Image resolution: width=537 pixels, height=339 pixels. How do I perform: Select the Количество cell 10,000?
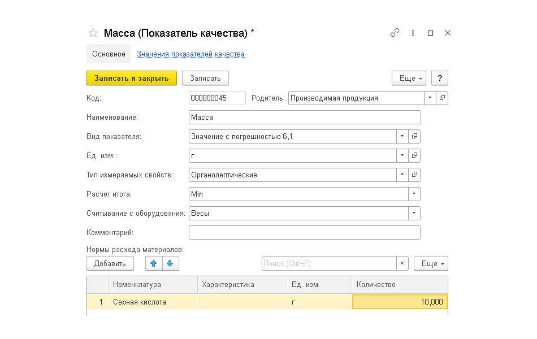point(400,302)
